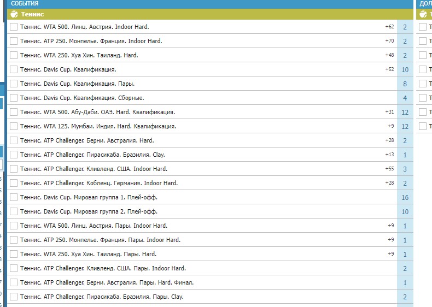Check Davis Cup Мировая группа 1 box
Image resolution: width=432 pixels, height=307 pixels.
click(x=14, y=197)
